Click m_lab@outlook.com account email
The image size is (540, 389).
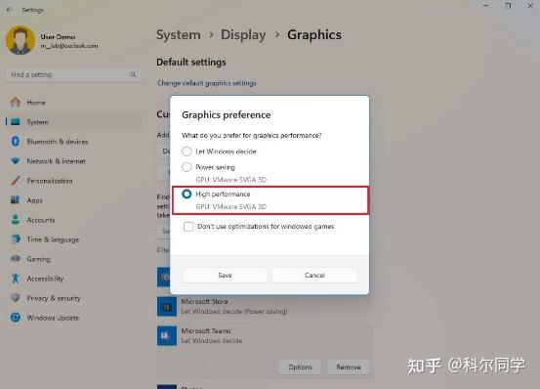[x=69, y=46]
